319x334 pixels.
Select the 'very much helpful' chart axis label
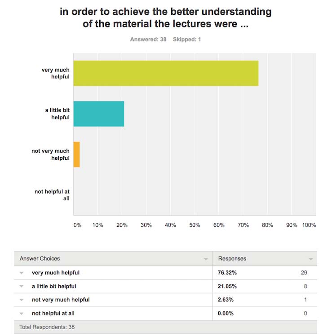tap(55, 73)
